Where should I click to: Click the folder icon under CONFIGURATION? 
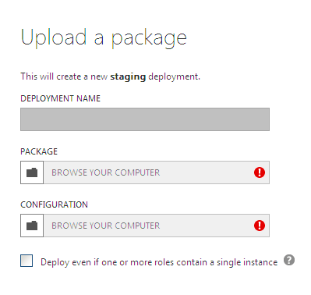(32, 226)
